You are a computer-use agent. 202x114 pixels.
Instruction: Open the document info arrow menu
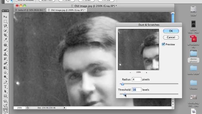64,108
